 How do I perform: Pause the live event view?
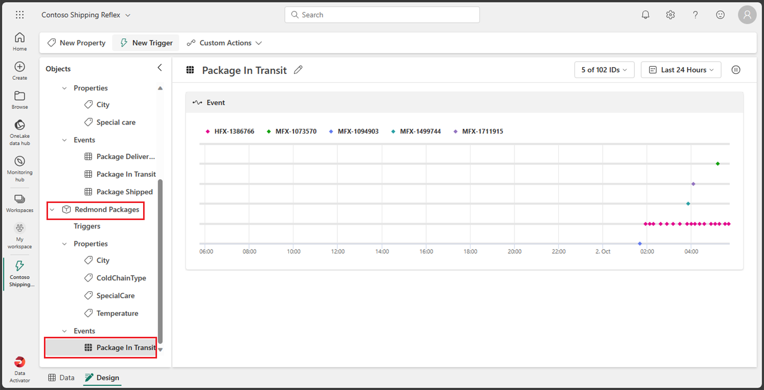pyautogui.click(x=736, y=70)
